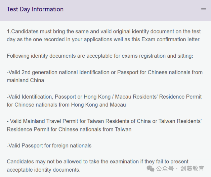The image size is (211, 177).
Task: Click "for Chinese nationals from Hong Kong and Macau"
Action: 66,105
